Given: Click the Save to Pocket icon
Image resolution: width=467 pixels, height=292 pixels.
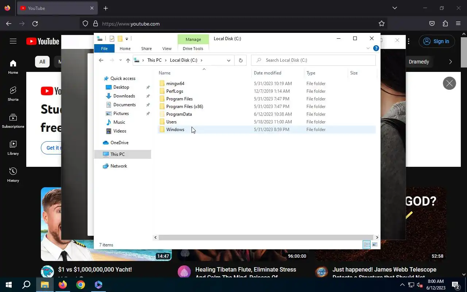Looking at the screenshot, I should pos(432,24).
